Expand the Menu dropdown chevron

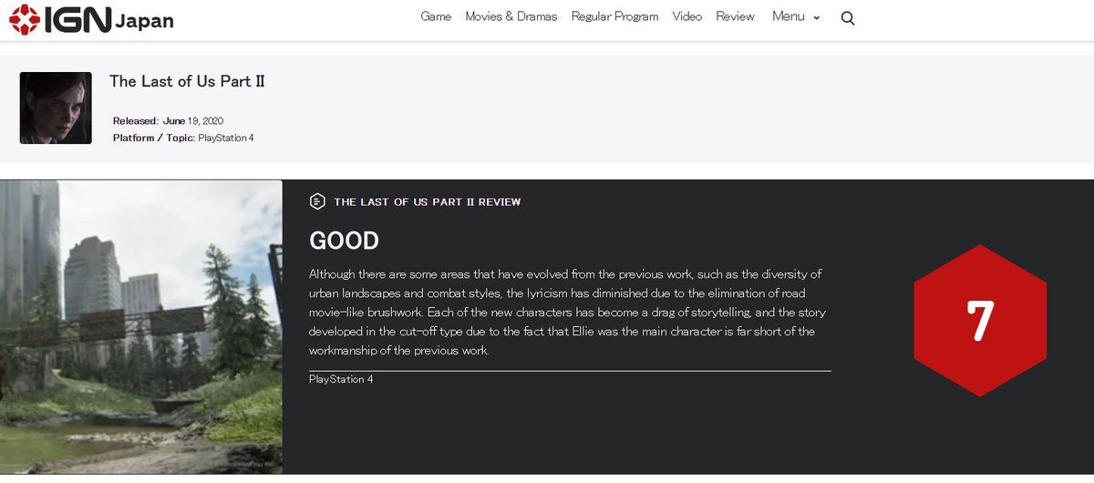click(x=816, y=17)
